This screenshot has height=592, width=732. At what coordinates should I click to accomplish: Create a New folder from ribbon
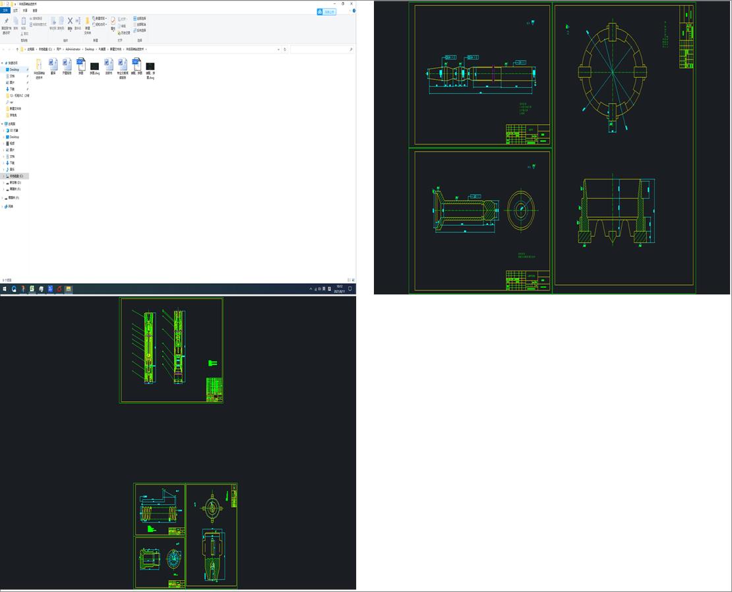87,25
